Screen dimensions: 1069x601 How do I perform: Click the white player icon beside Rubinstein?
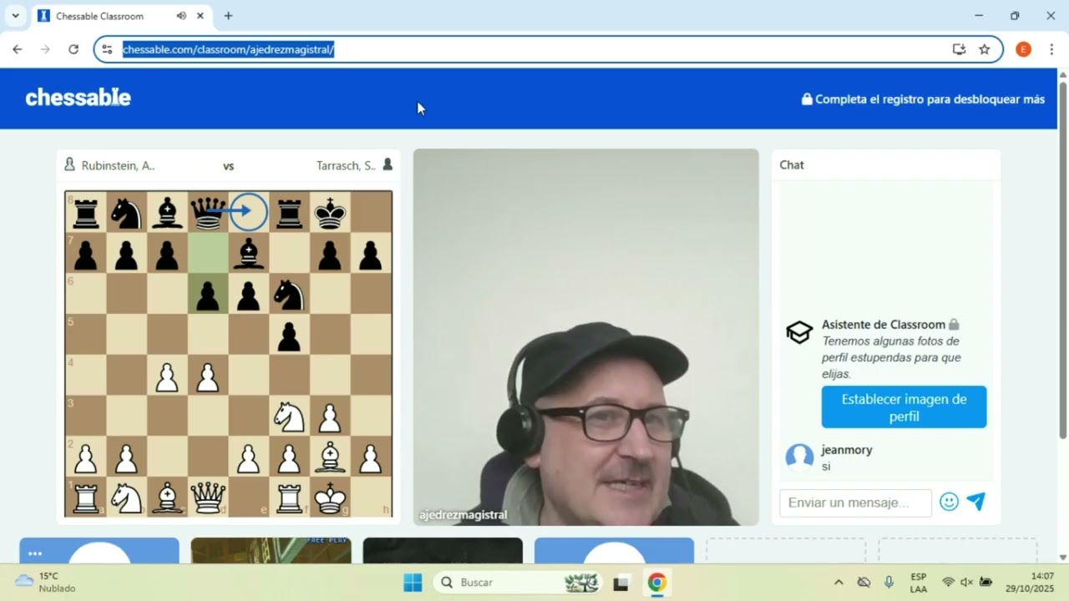click(x=69, y=164)
